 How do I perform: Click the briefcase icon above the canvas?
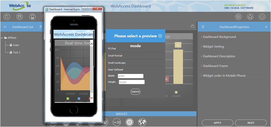tap(192, 27)
